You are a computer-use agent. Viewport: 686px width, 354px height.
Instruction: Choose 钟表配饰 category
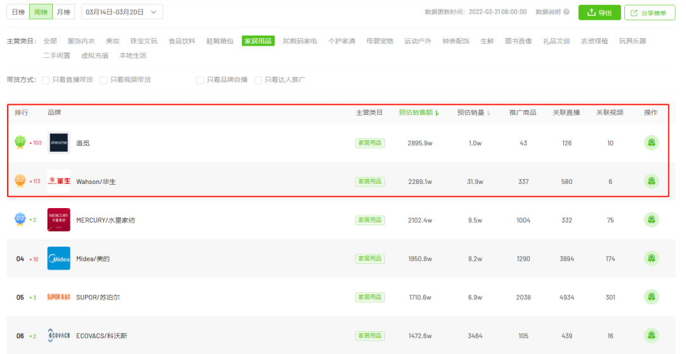pos(456,41)
